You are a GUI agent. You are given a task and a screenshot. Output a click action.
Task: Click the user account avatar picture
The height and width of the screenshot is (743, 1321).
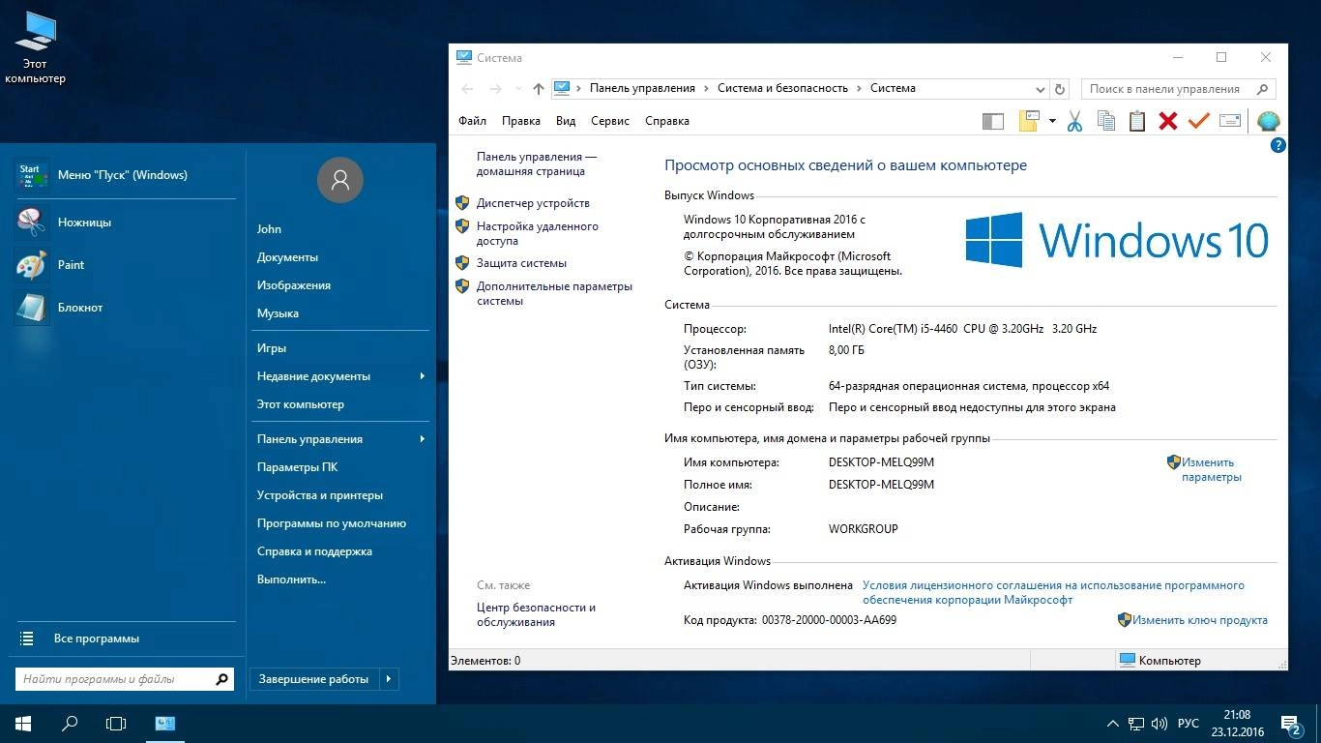(340, 179)
